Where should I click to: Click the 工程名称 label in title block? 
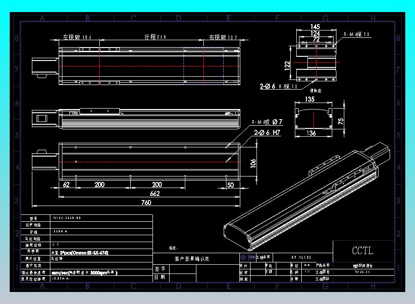click(263, 257)
